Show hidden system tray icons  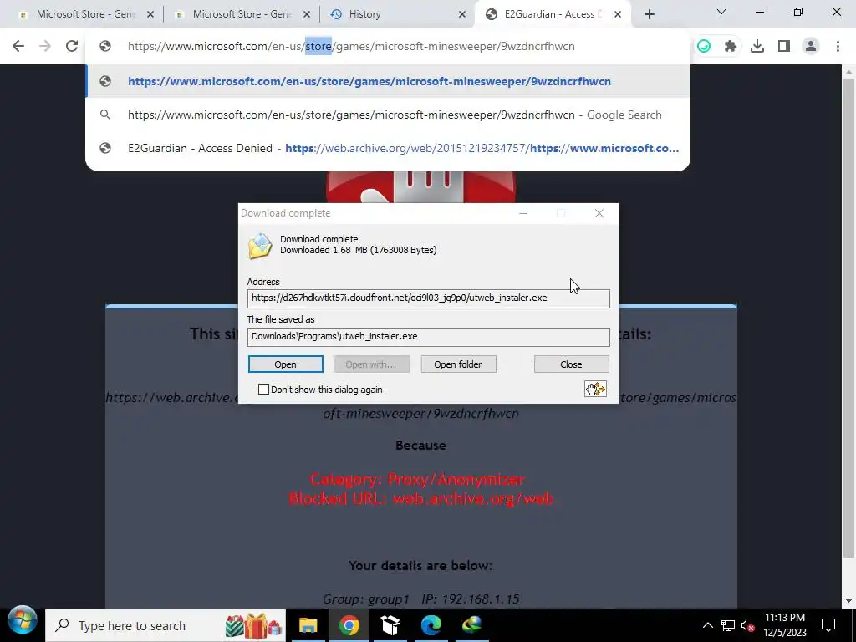(707, 625)
